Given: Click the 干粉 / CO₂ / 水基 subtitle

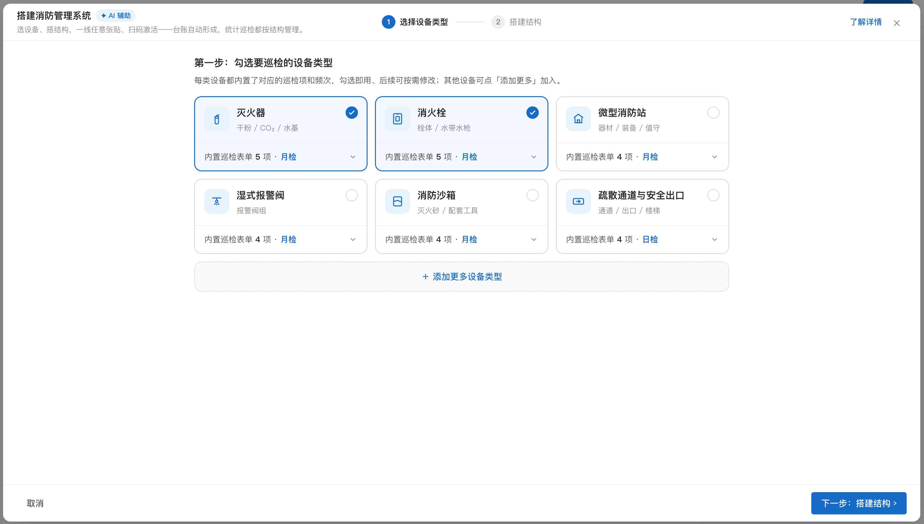Looking at the screenshot, I should tap(267, 128).
